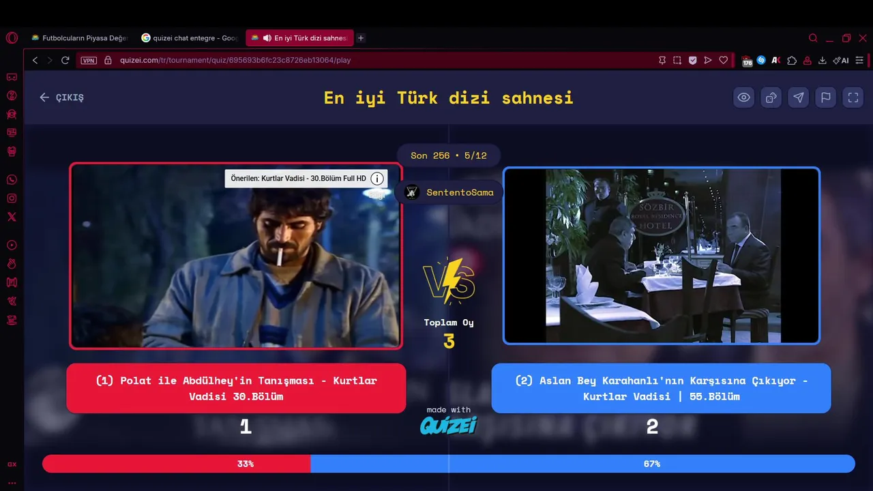873x491 pixels.
Task: Bookmark page with the heart icon
Action: 724,60
